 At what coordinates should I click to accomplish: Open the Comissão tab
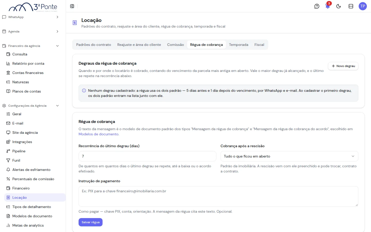point(175,45)
